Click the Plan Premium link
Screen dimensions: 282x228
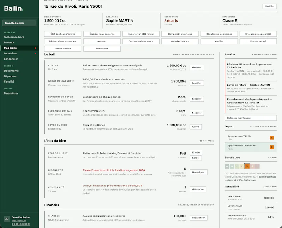[19, 221]
